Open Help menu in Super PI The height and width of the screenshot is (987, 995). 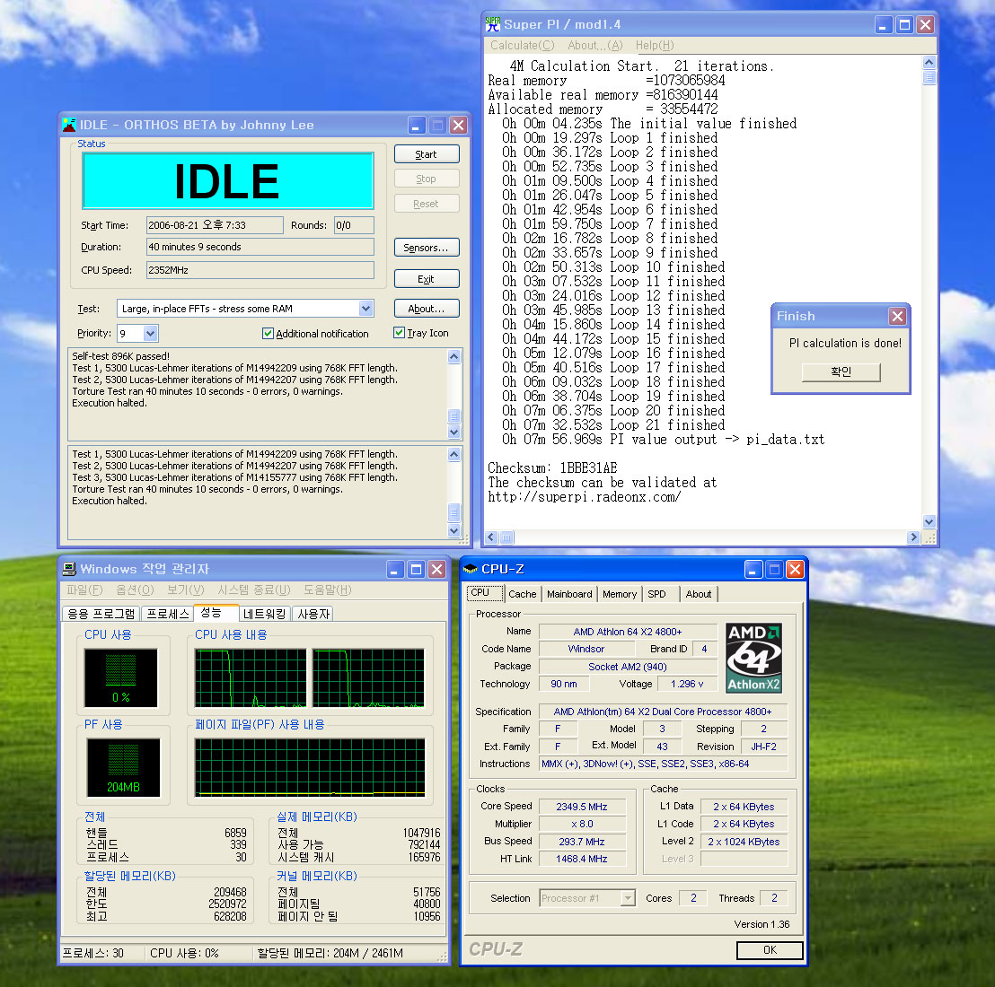point(655,45)
